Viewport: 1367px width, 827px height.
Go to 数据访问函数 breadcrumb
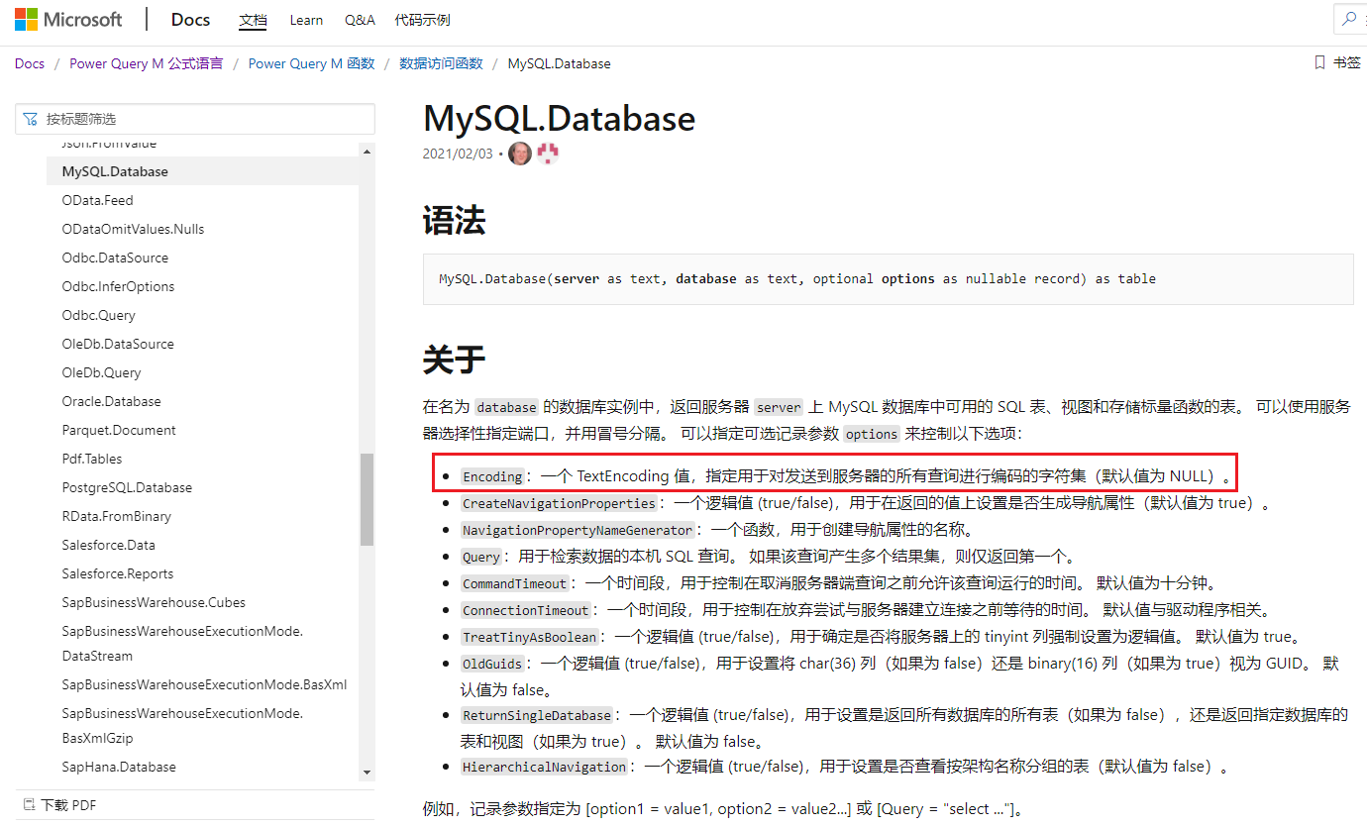point(441,63)
